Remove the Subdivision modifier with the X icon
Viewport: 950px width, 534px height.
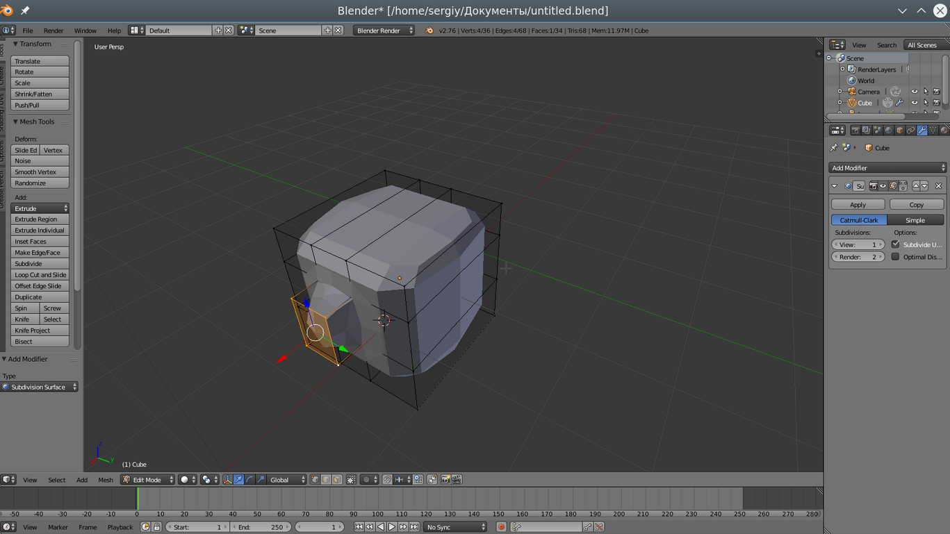tap(938, 186)
